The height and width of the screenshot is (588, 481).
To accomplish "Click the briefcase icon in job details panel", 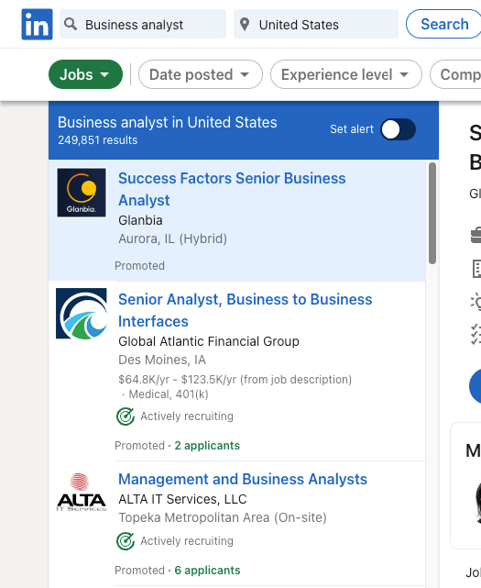I will (476, 236).
